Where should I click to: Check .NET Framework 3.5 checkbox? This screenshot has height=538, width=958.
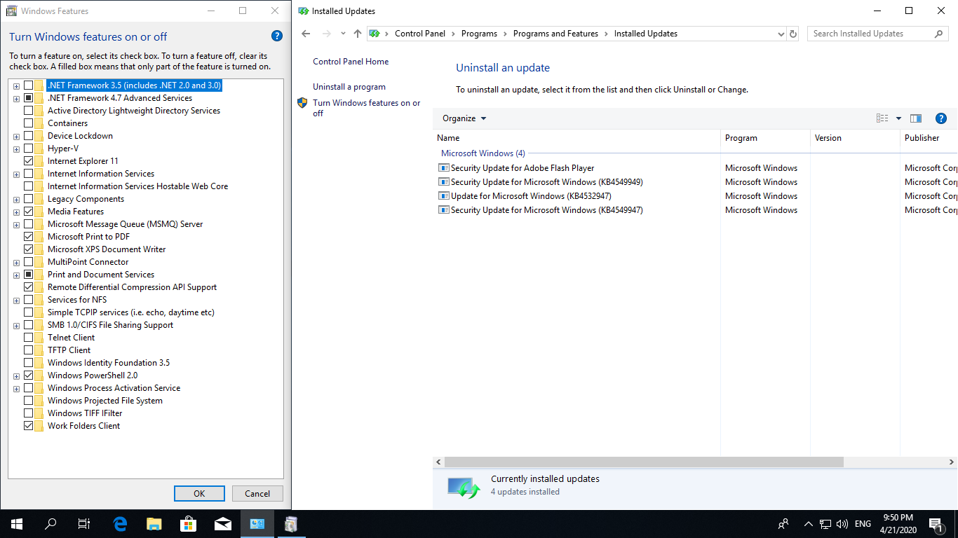[29, 85]
